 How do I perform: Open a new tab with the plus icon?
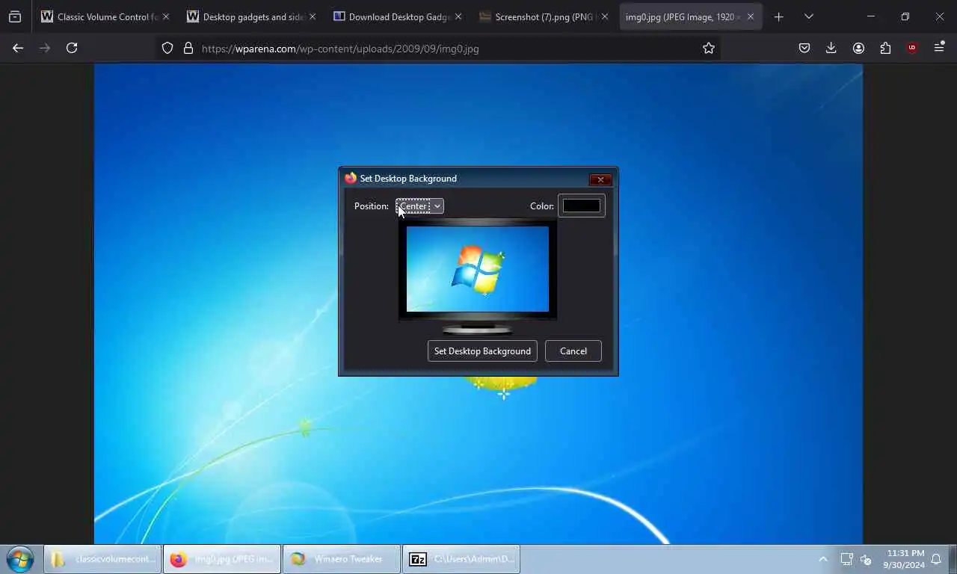click(779, 16)
